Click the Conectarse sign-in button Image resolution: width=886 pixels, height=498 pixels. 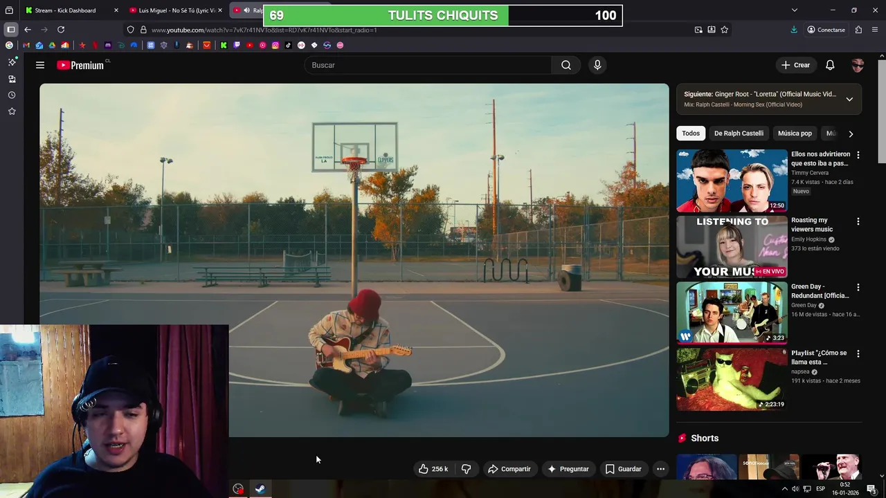[x=826, y=30]
